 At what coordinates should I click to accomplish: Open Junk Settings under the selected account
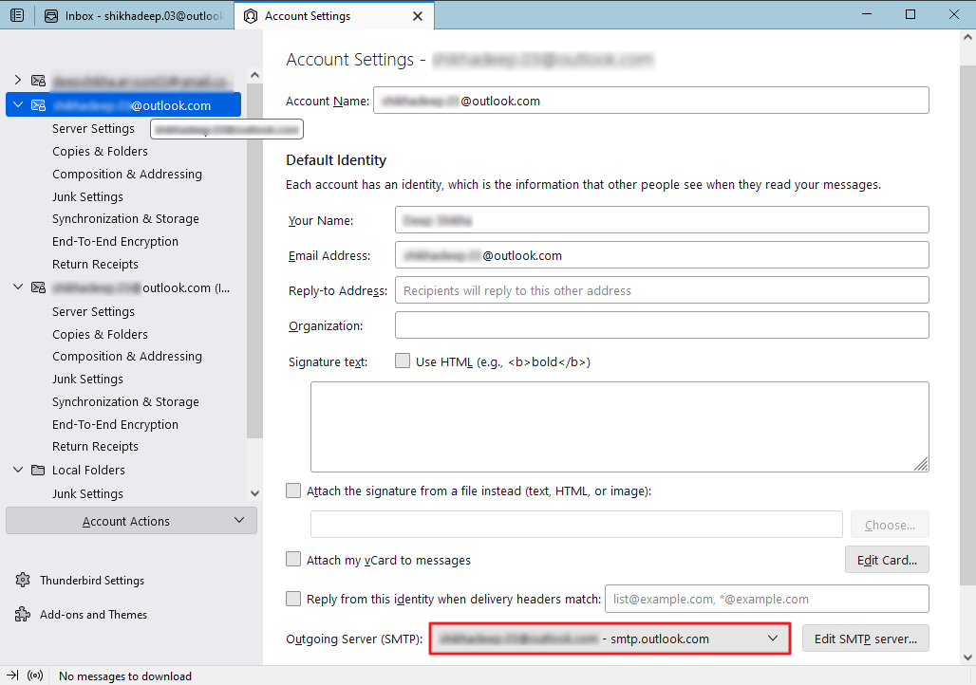87,196
